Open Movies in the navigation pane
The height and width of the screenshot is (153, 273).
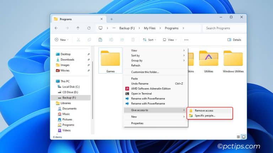coord(65,70)
